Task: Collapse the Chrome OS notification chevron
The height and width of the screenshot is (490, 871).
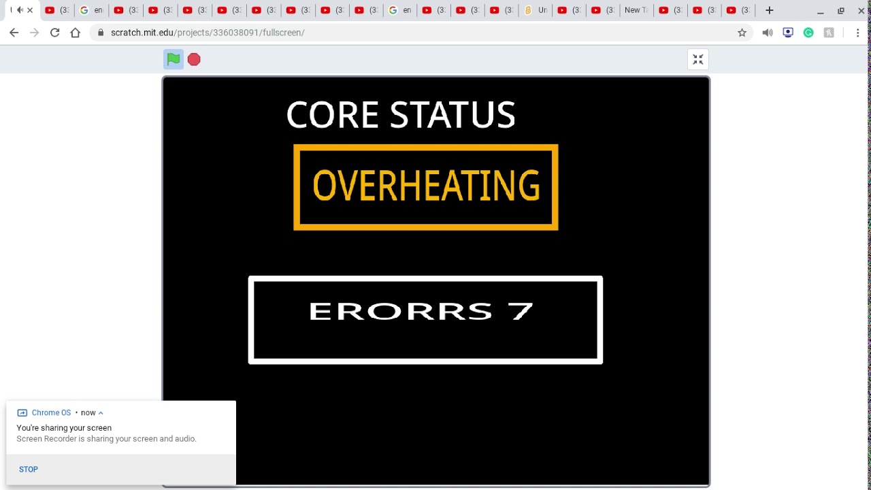Action: [x=101, y=413]
